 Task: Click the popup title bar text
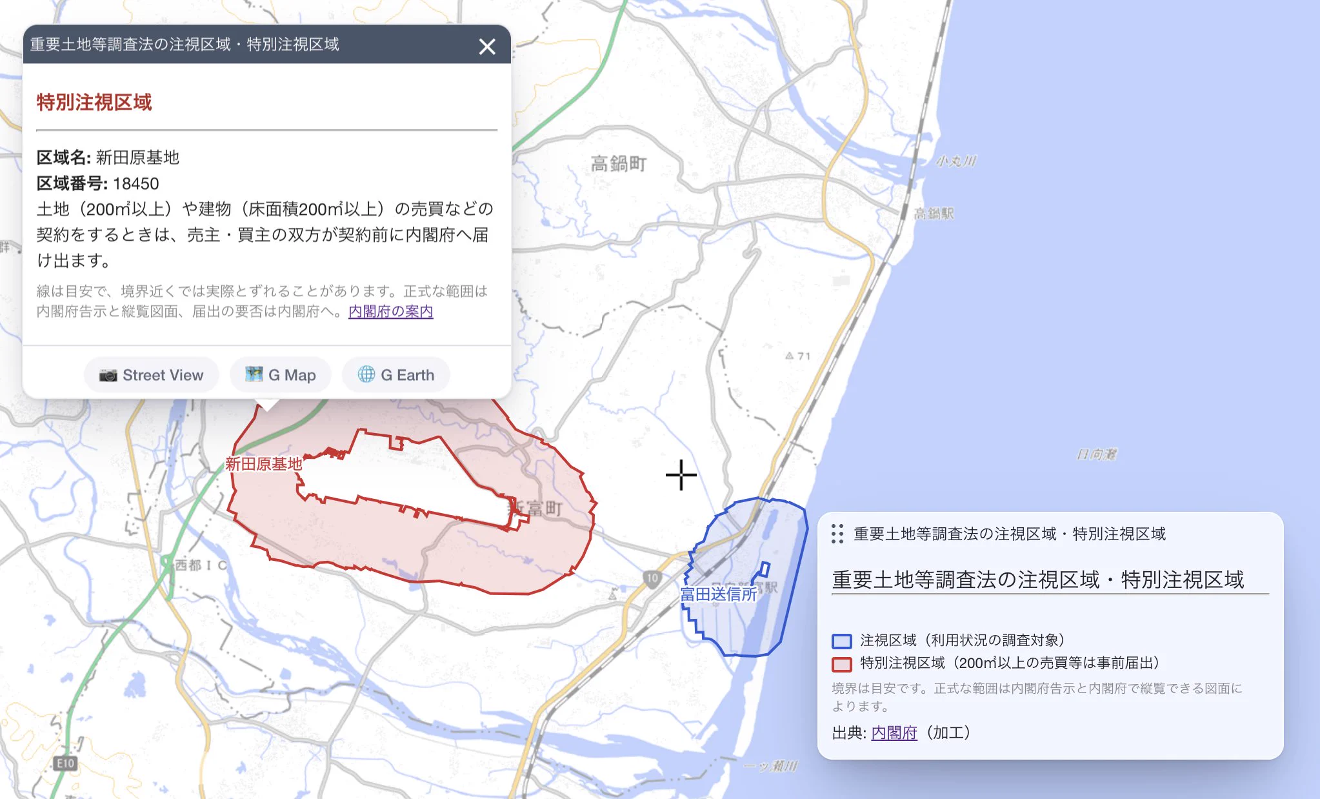pyautogui.click(x=185, y=45)
